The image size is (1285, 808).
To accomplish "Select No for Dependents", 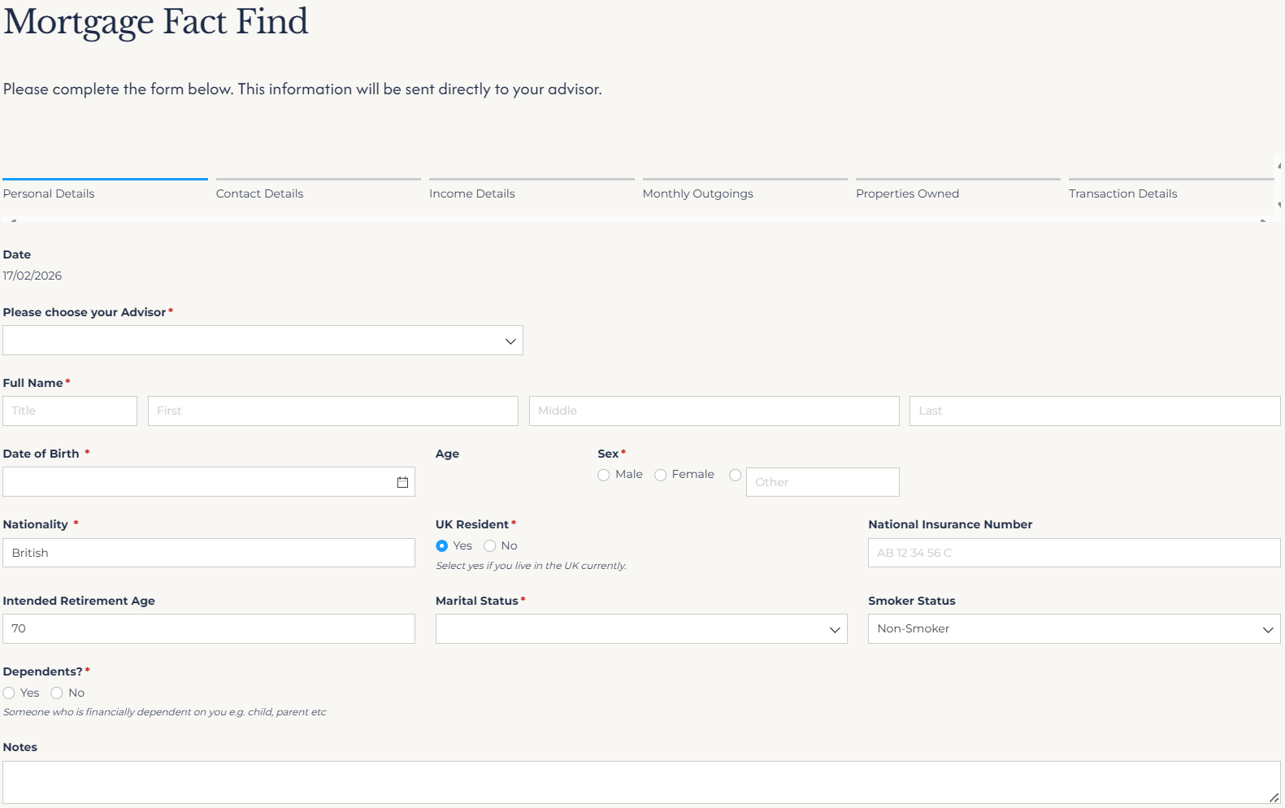I will [57, 693].
